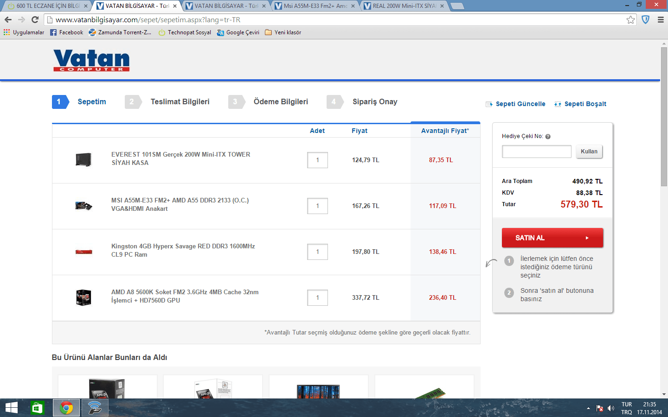Image resolution: width=668 pixels, height=417 pixels.
Task: Open Kingston 4GB Hyperx Savage product link
Action: 183,250
